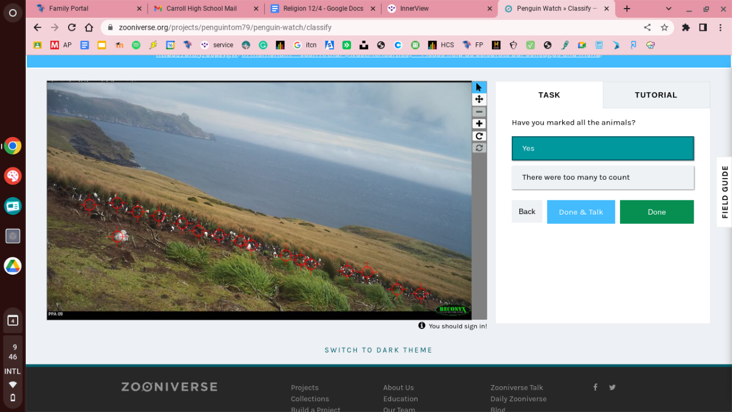Select the Yes answer option
The image size is (732, 412).
click(x=603, y=148)
